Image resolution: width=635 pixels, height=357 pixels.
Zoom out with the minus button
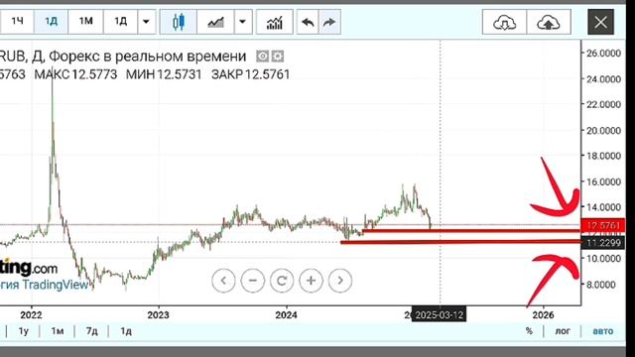click(253, 281)
